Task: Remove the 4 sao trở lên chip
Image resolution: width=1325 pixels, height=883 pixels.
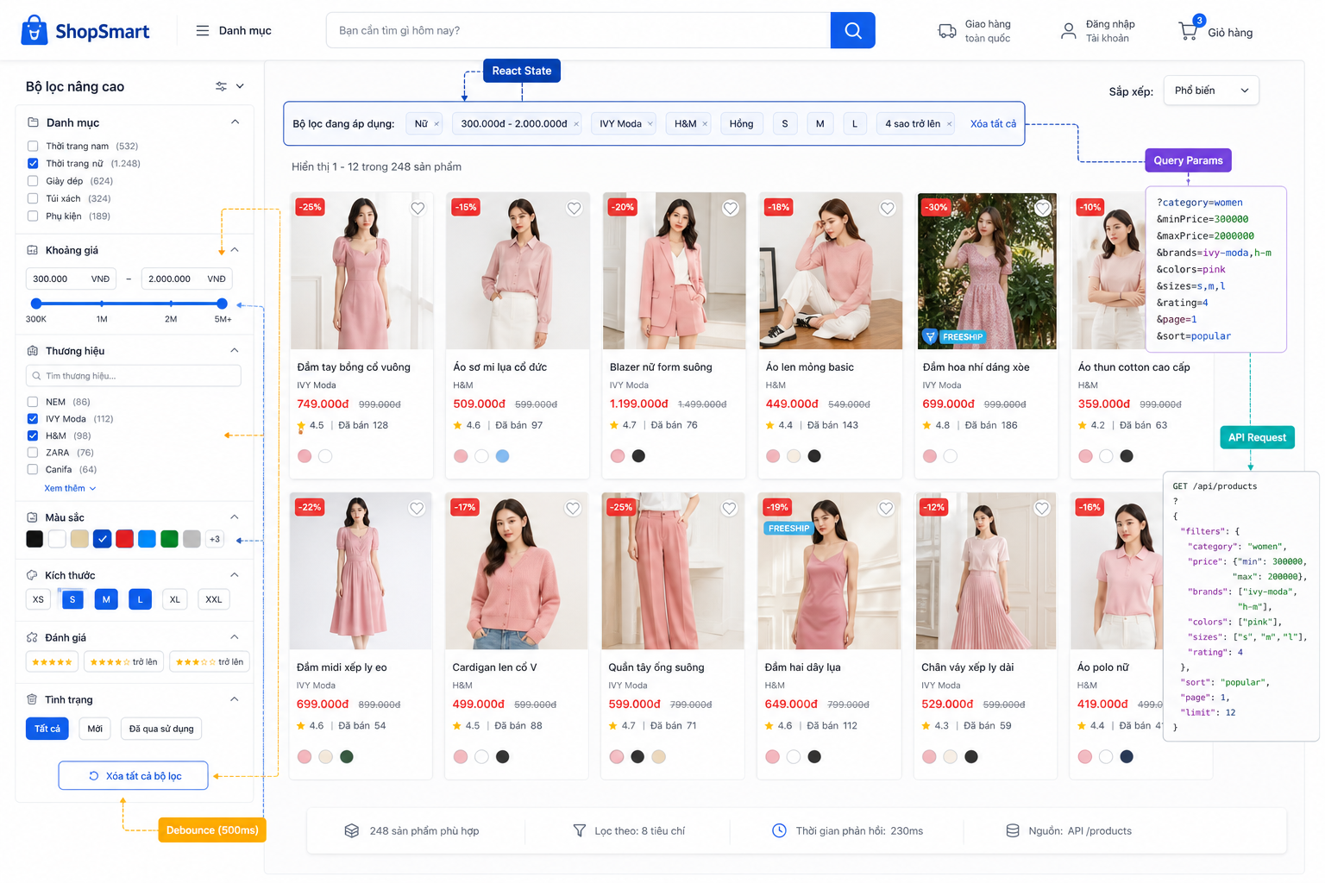Action: [949, 124]
